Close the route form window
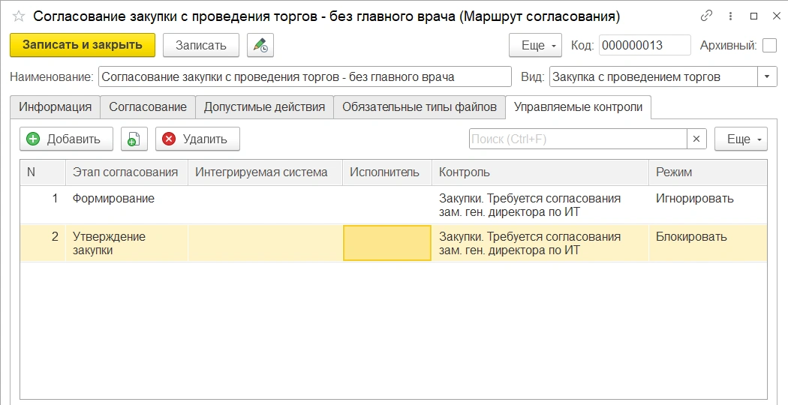788x405 pixels. pos(777,16)
